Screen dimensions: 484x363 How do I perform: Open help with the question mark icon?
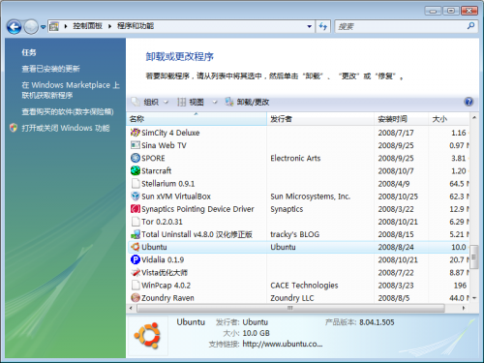[469, 102]
